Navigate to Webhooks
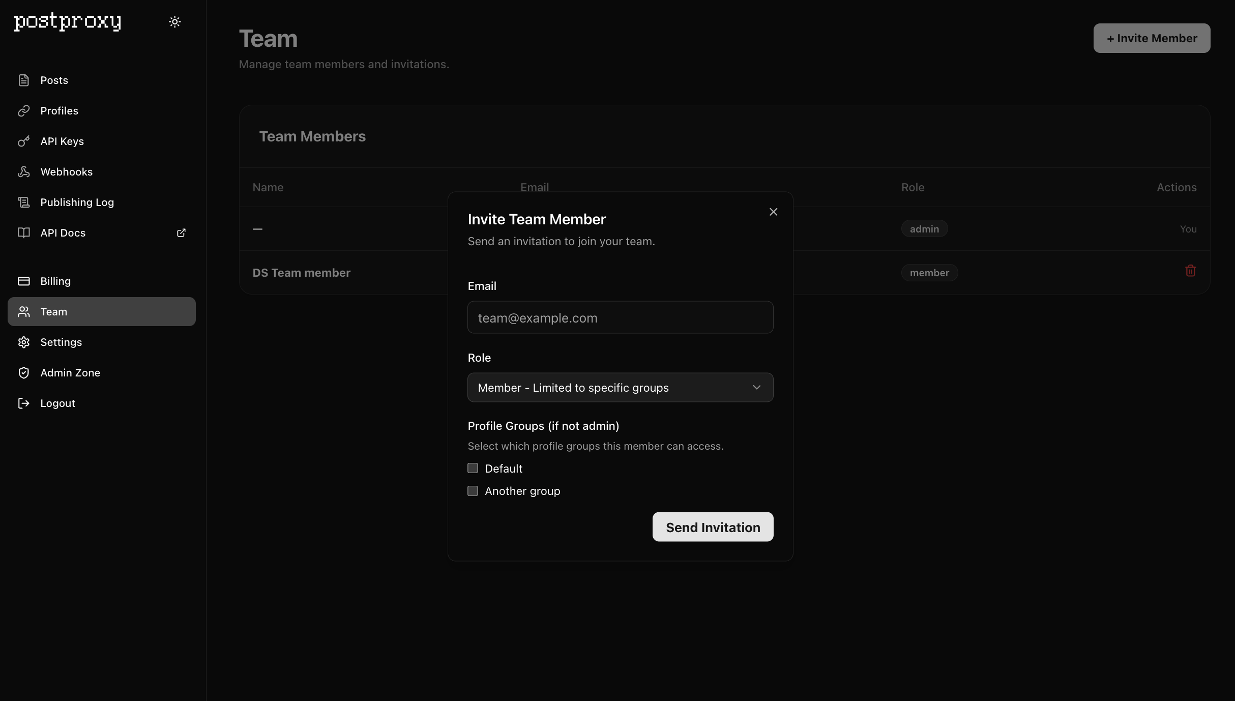Image resolution: width=1235 pixels, height=701 pixels. pyautogui.click(x=102, y=172)
